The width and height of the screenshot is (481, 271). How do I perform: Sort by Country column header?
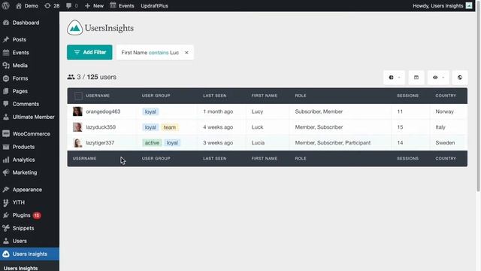446,96
